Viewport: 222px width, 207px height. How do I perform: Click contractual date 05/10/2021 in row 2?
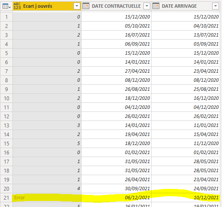tap(116, 26)
